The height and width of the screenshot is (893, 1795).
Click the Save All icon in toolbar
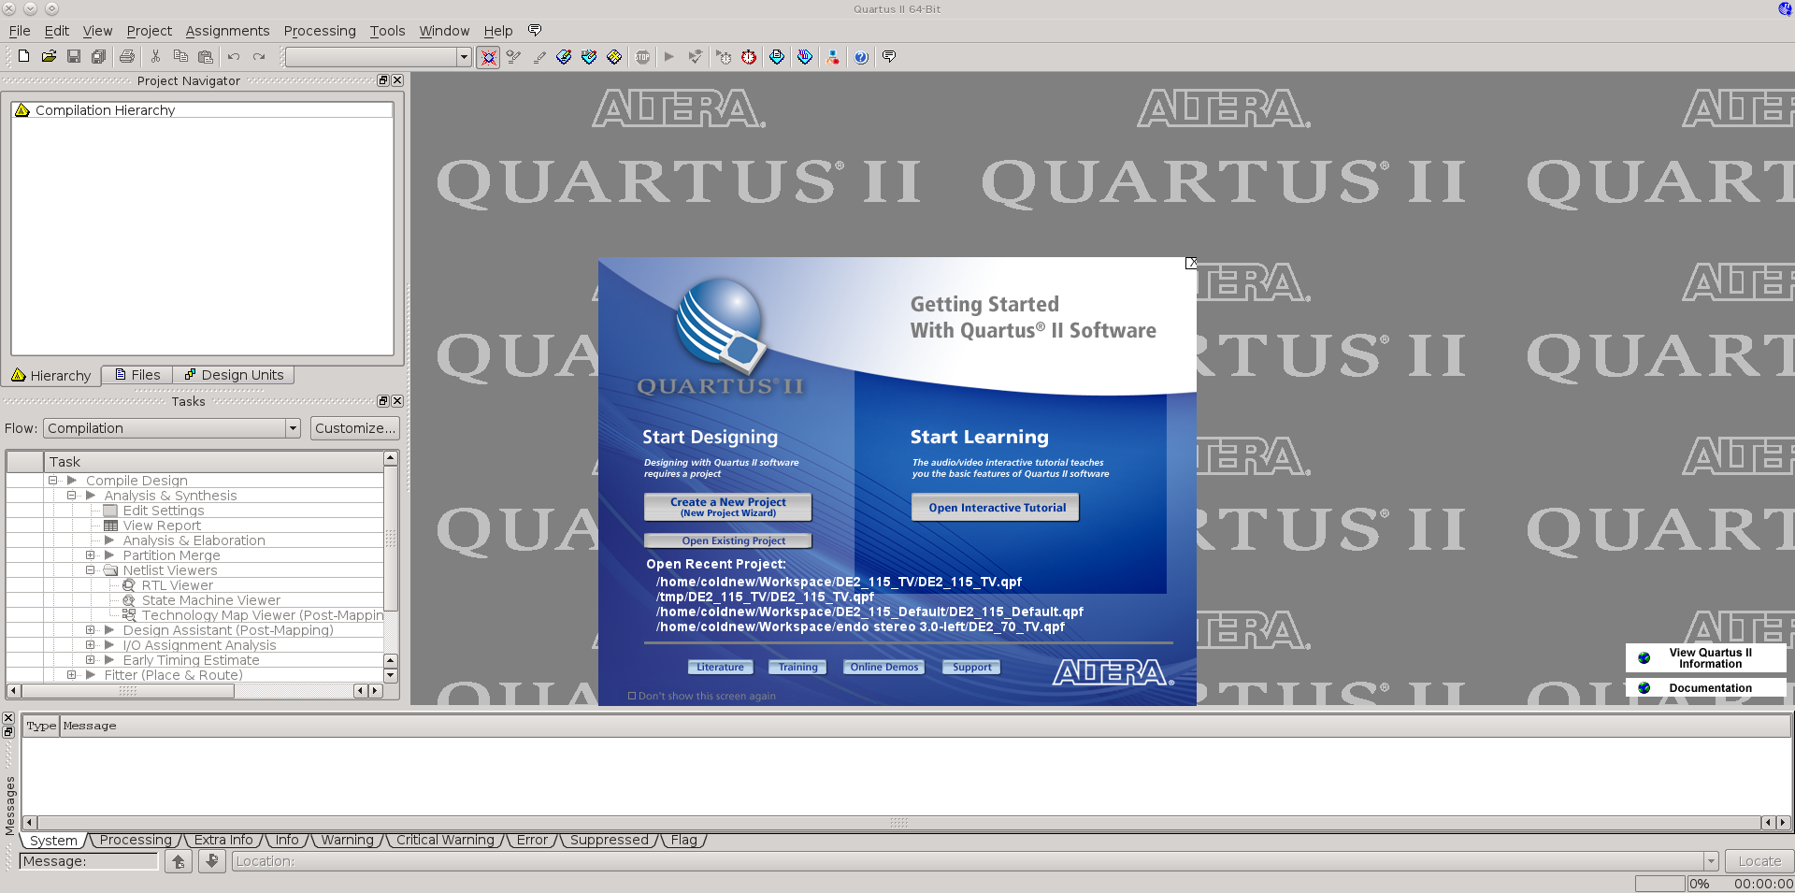tap(98, 57)
